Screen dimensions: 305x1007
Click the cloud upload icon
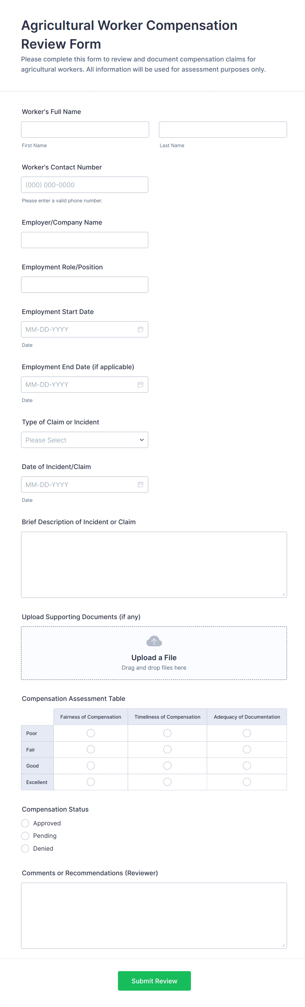[x=154, y=641]
